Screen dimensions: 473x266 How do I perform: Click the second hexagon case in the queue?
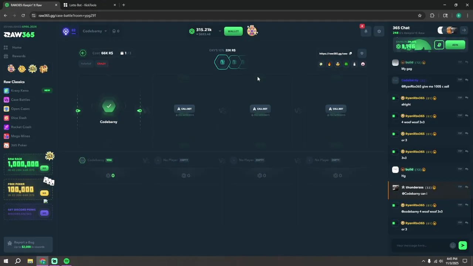234,62
